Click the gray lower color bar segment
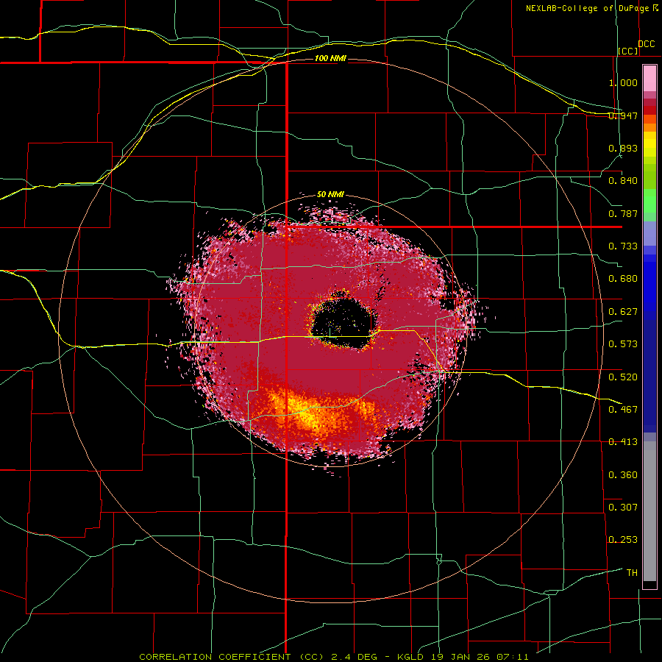The image size is (662, 662). tap(649, 511)
